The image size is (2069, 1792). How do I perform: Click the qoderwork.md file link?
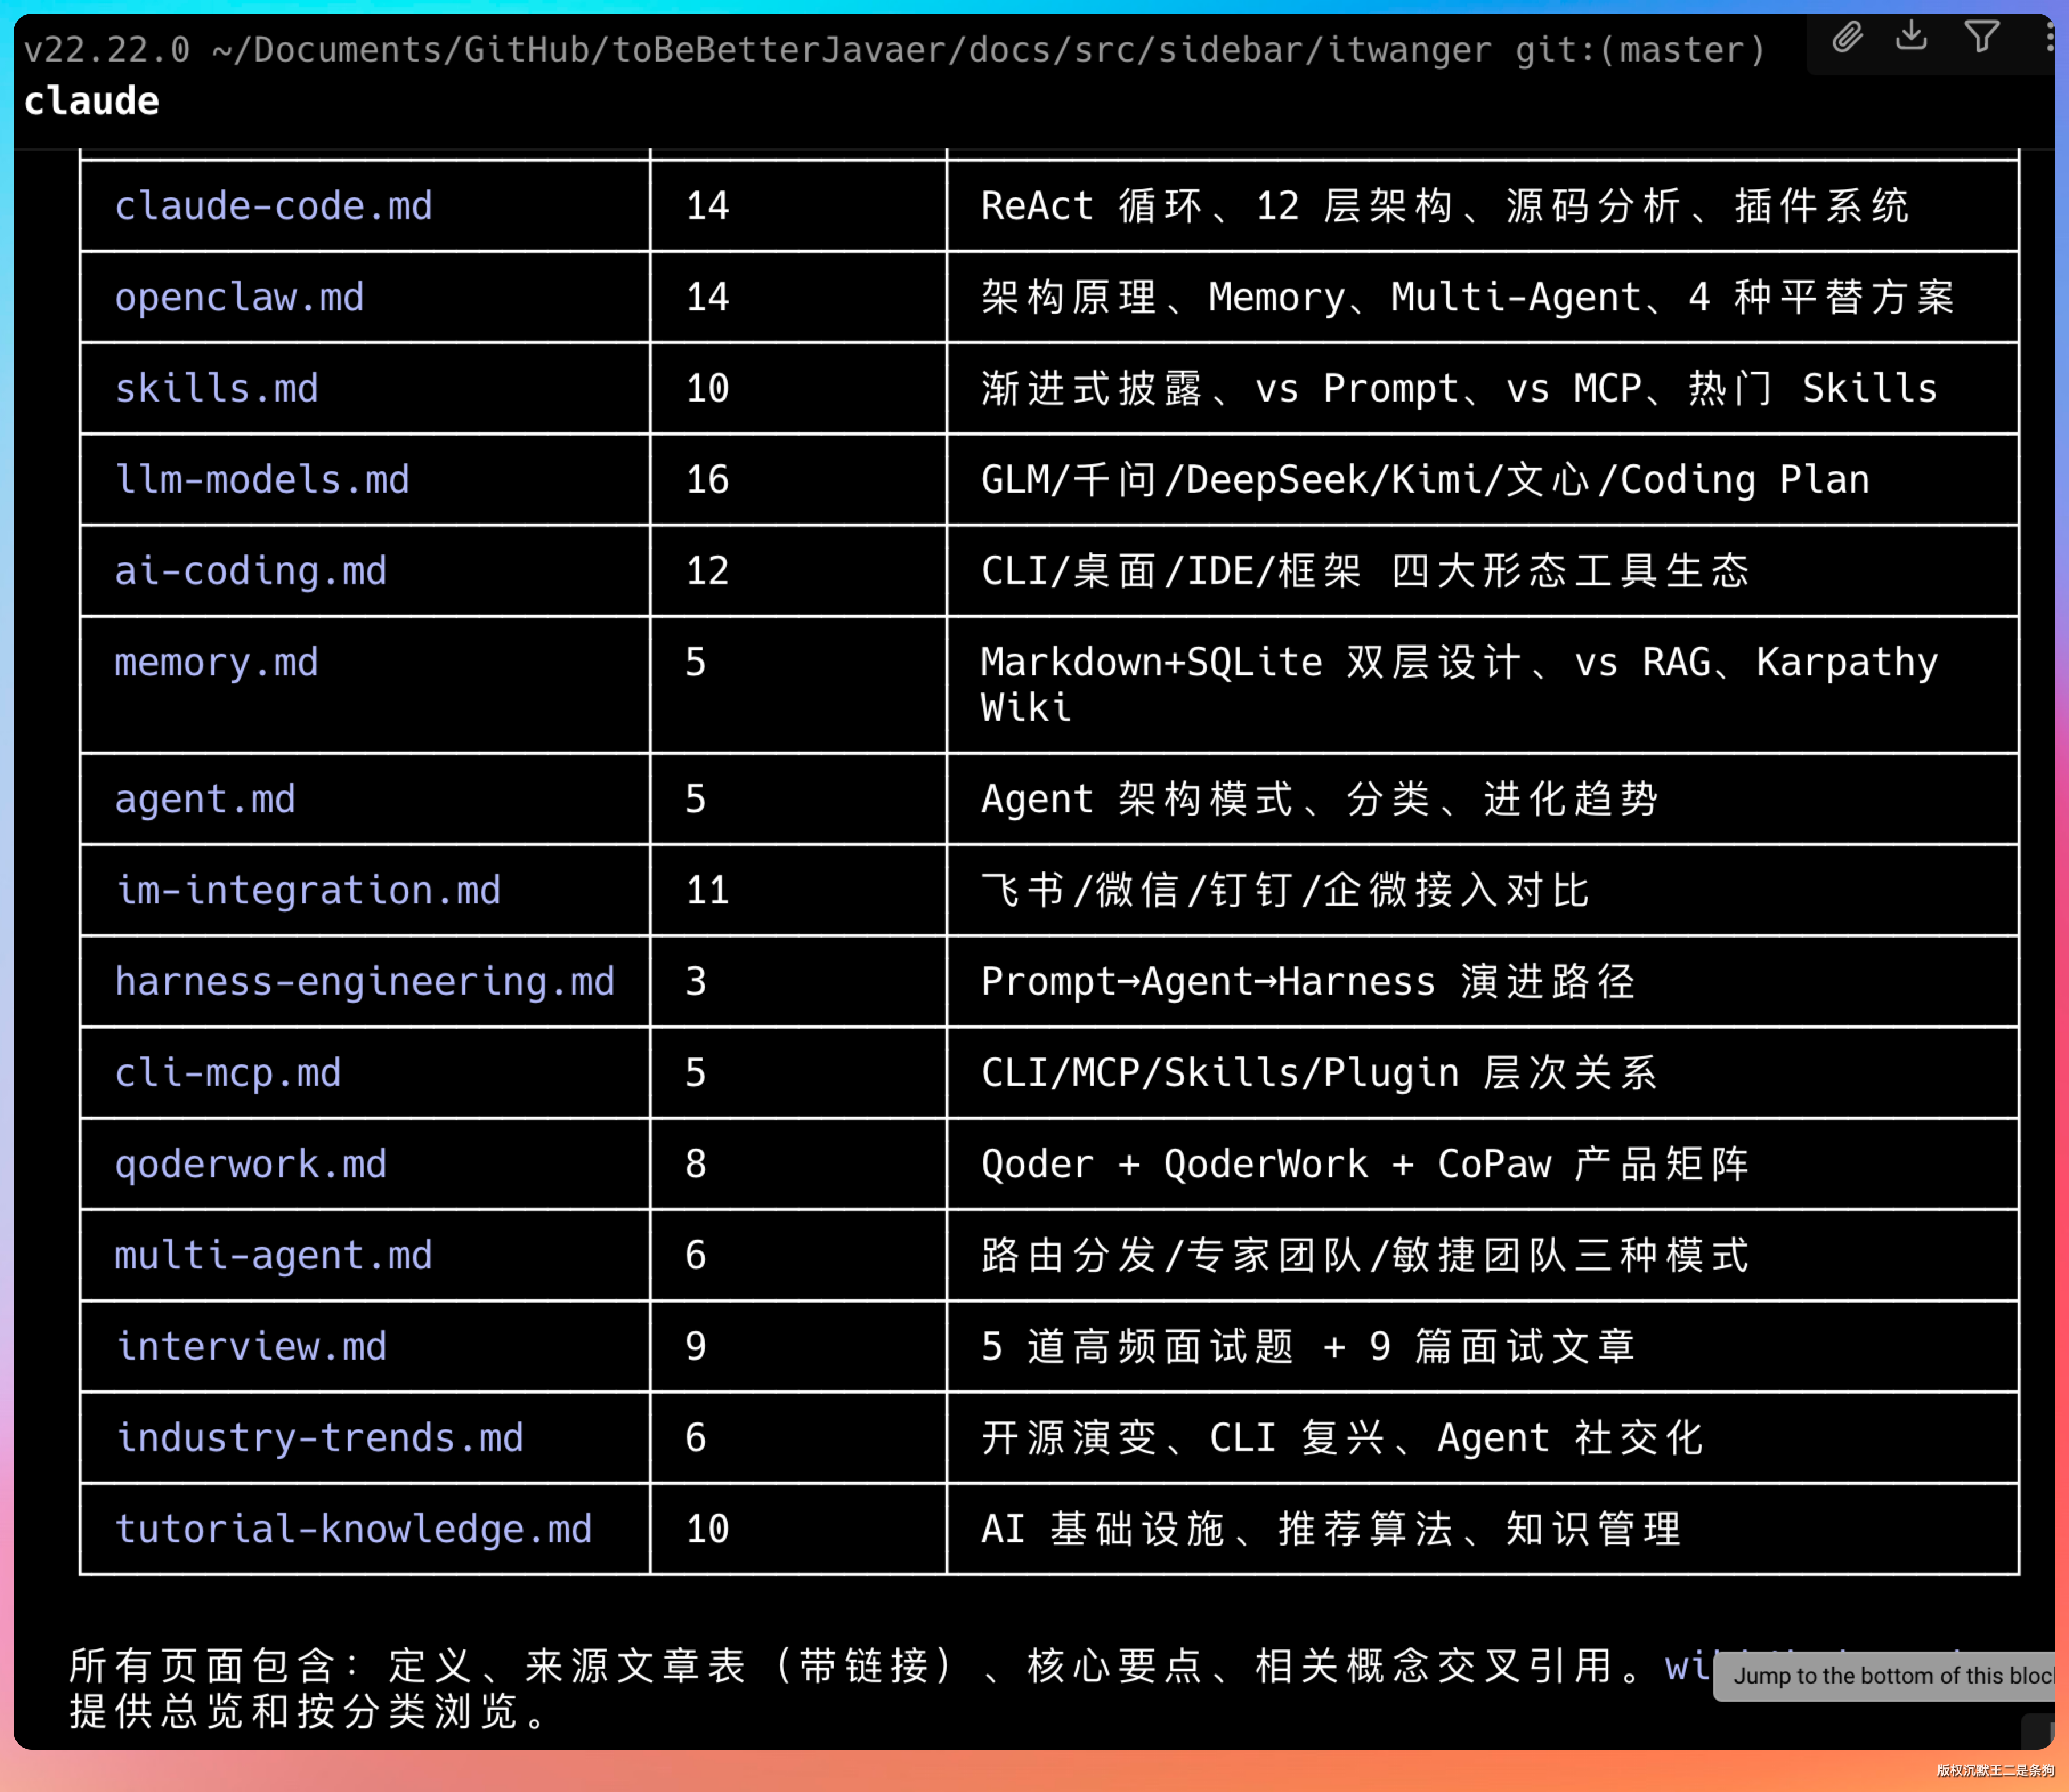tap(250, 1164)
